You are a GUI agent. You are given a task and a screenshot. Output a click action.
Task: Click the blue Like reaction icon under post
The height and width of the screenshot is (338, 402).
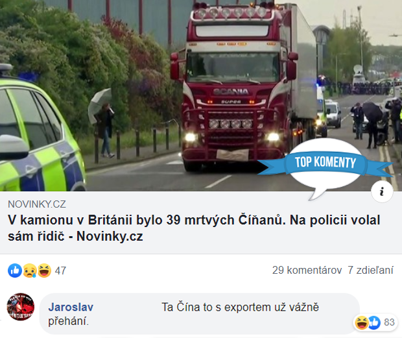(x=15, y=271)
